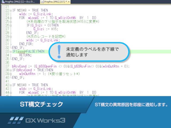Toggle the fold marker on line 25 comment
The height and width of the screenshot is (128, 171).
click(x=11, y=22)
